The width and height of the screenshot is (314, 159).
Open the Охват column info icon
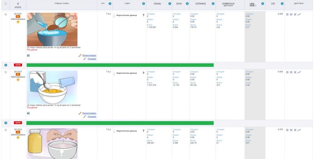(144, 3)
